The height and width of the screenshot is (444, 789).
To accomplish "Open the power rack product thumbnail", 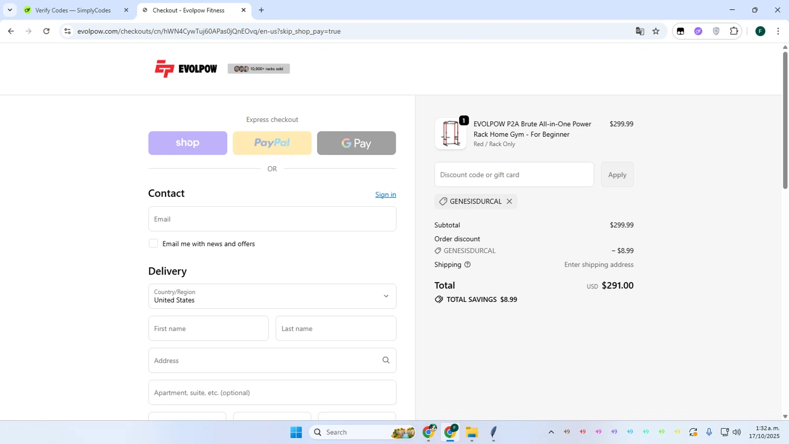I will click(x=451, y=134).
